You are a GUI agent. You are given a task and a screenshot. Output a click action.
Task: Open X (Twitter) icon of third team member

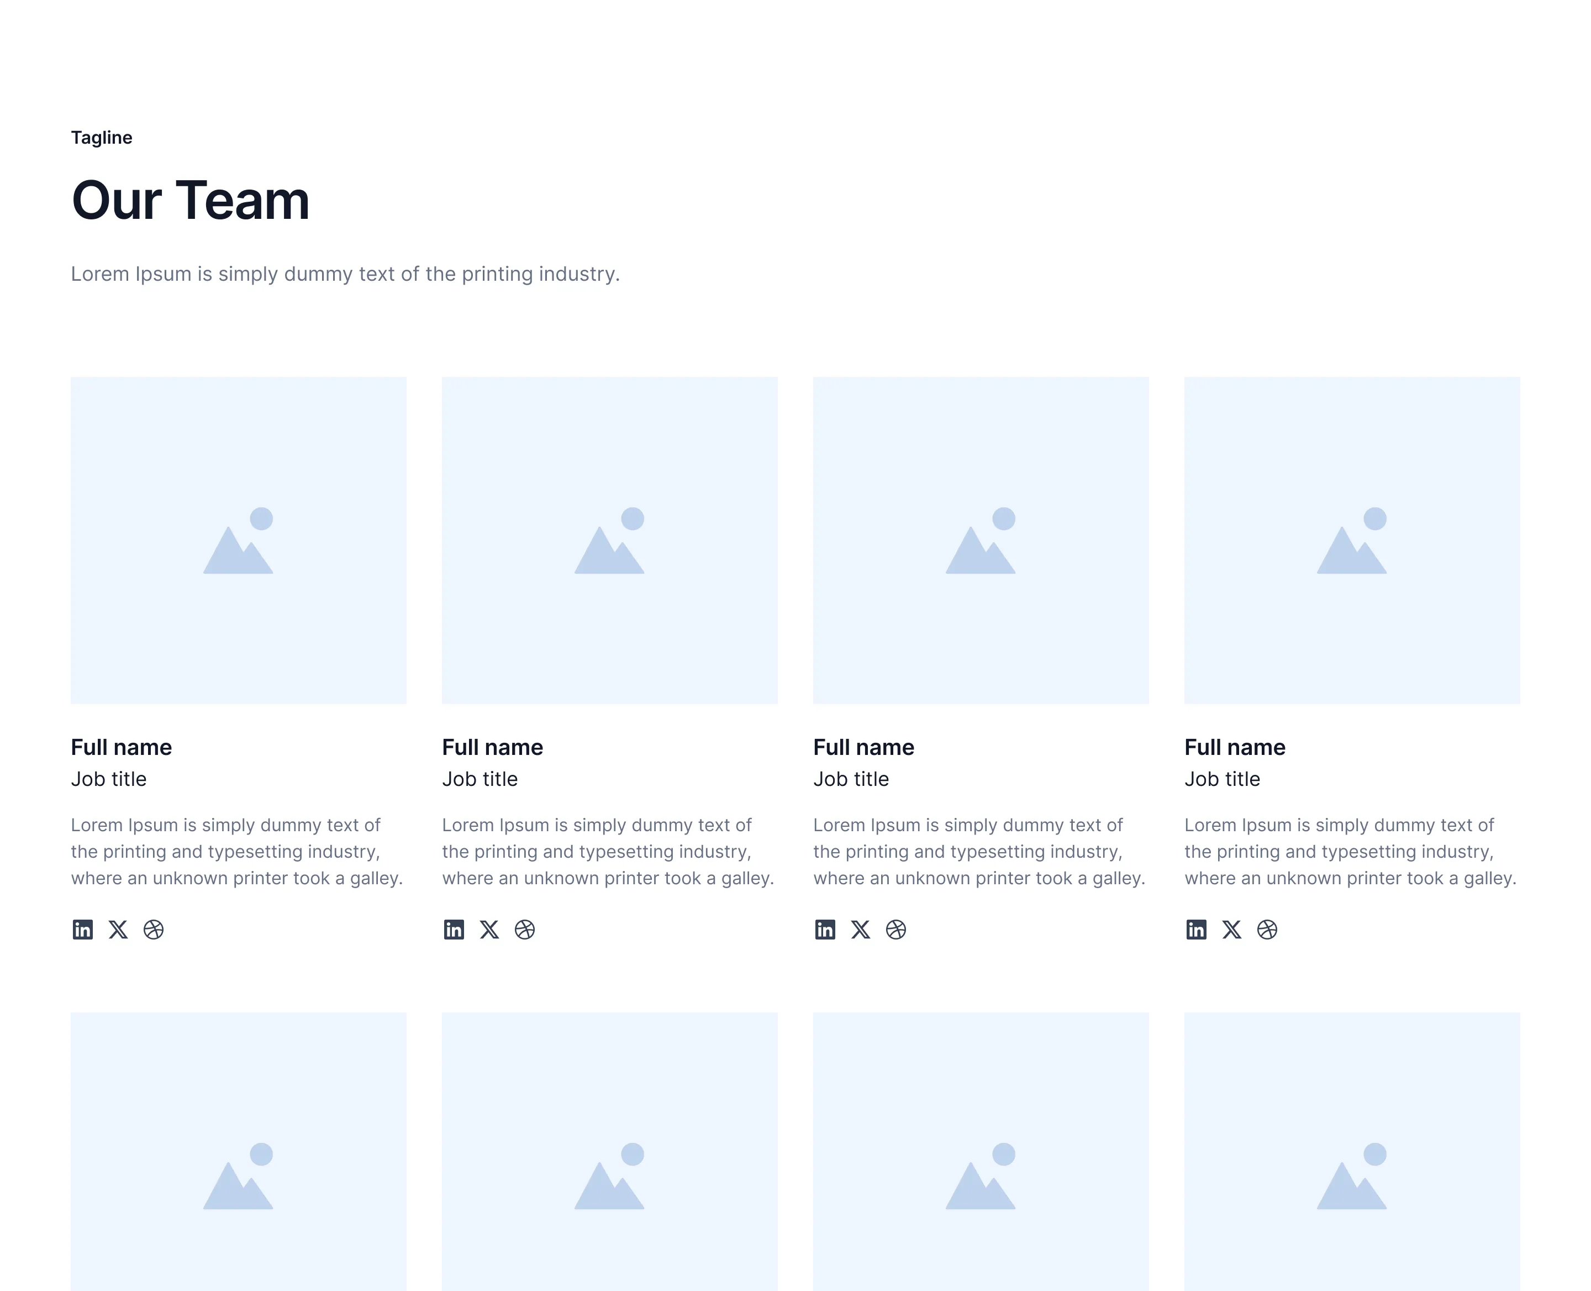860,930
